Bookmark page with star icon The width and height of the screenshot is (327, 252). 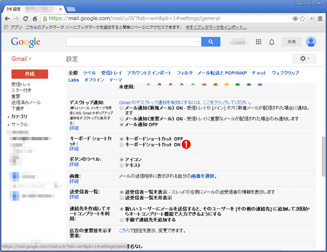pos(302,18)
